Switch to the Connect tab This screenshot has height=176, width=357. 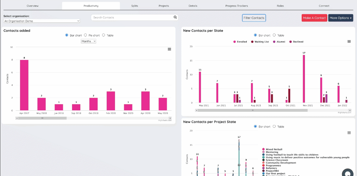(x=324, y=6)
